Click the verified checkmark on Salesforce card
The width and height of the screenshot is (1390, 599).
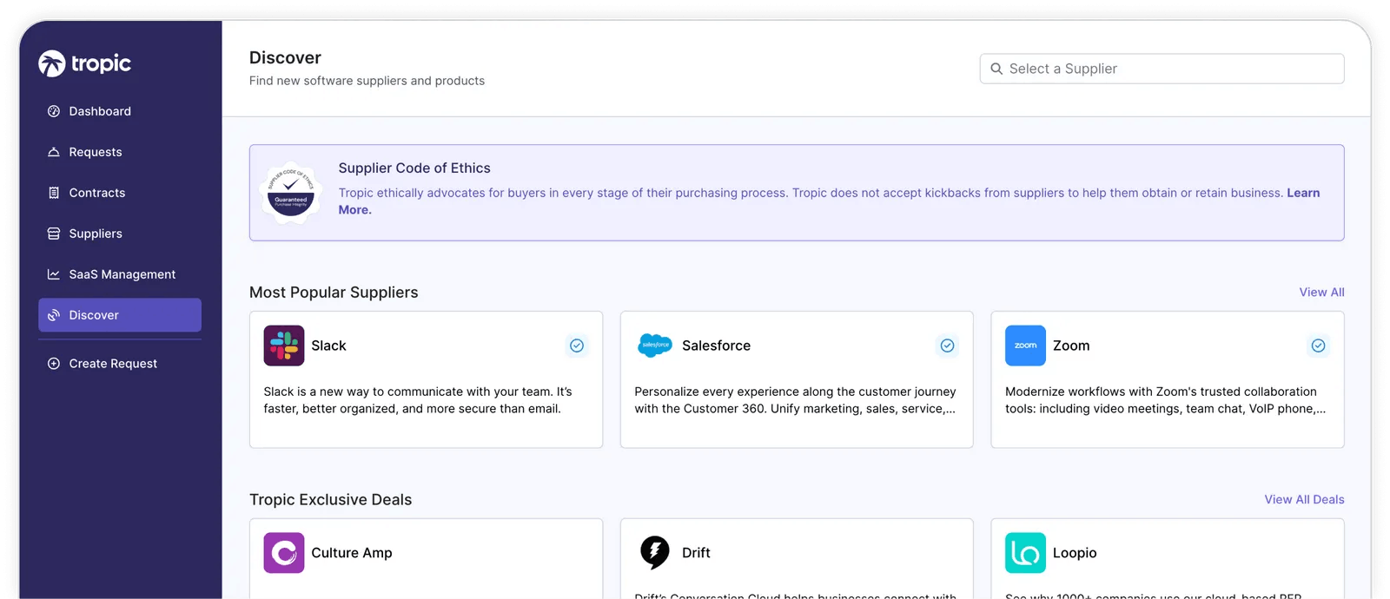pos(948,346)
